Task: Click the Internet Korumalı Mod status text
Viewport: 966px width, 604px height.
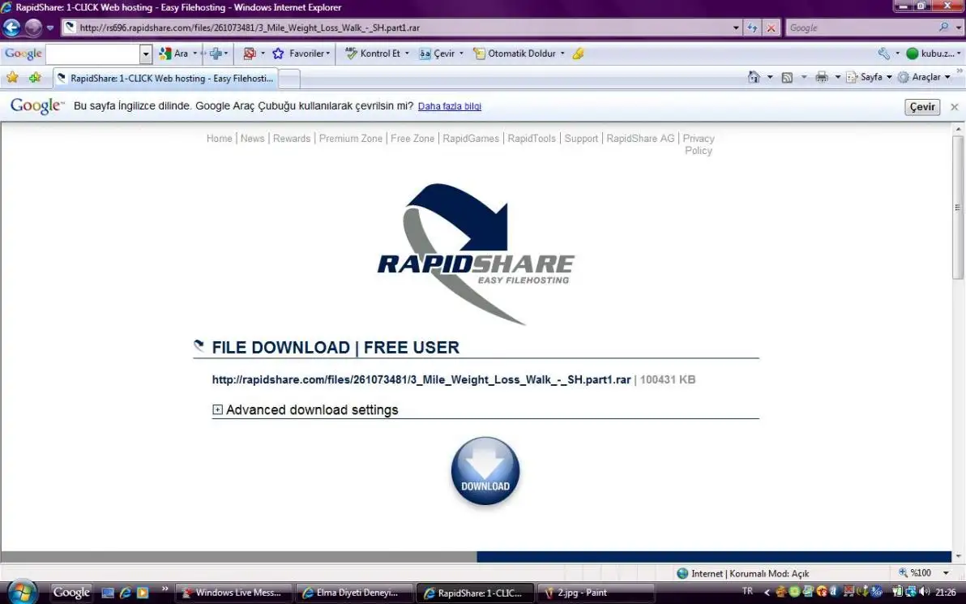Action: [x=750, y=574]
